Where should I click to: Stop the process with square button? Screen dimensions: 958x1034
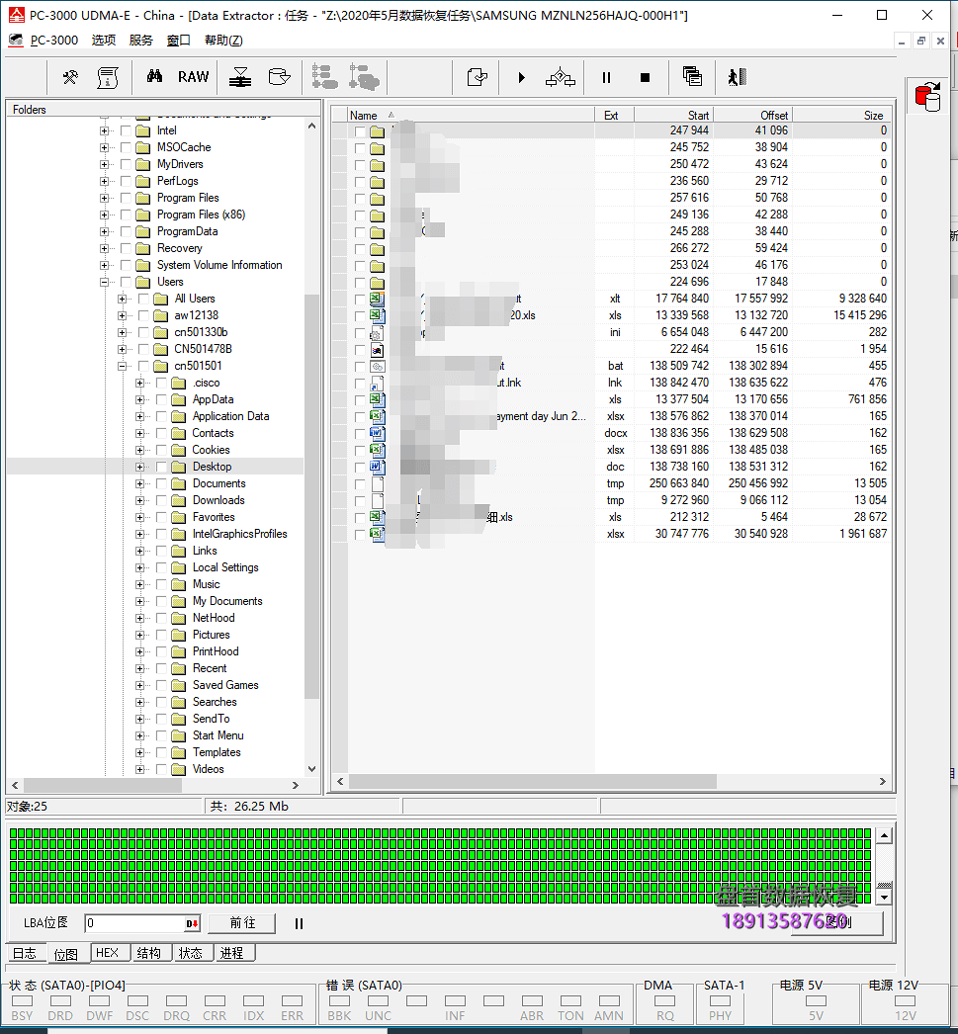click(x=646, y=78)
